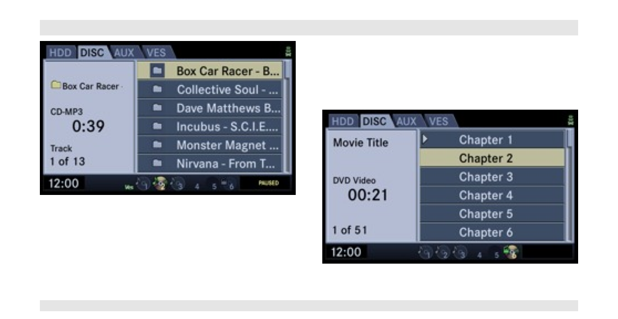Open the Incubus - S.C.I.E.... folder

click(210, 126)
